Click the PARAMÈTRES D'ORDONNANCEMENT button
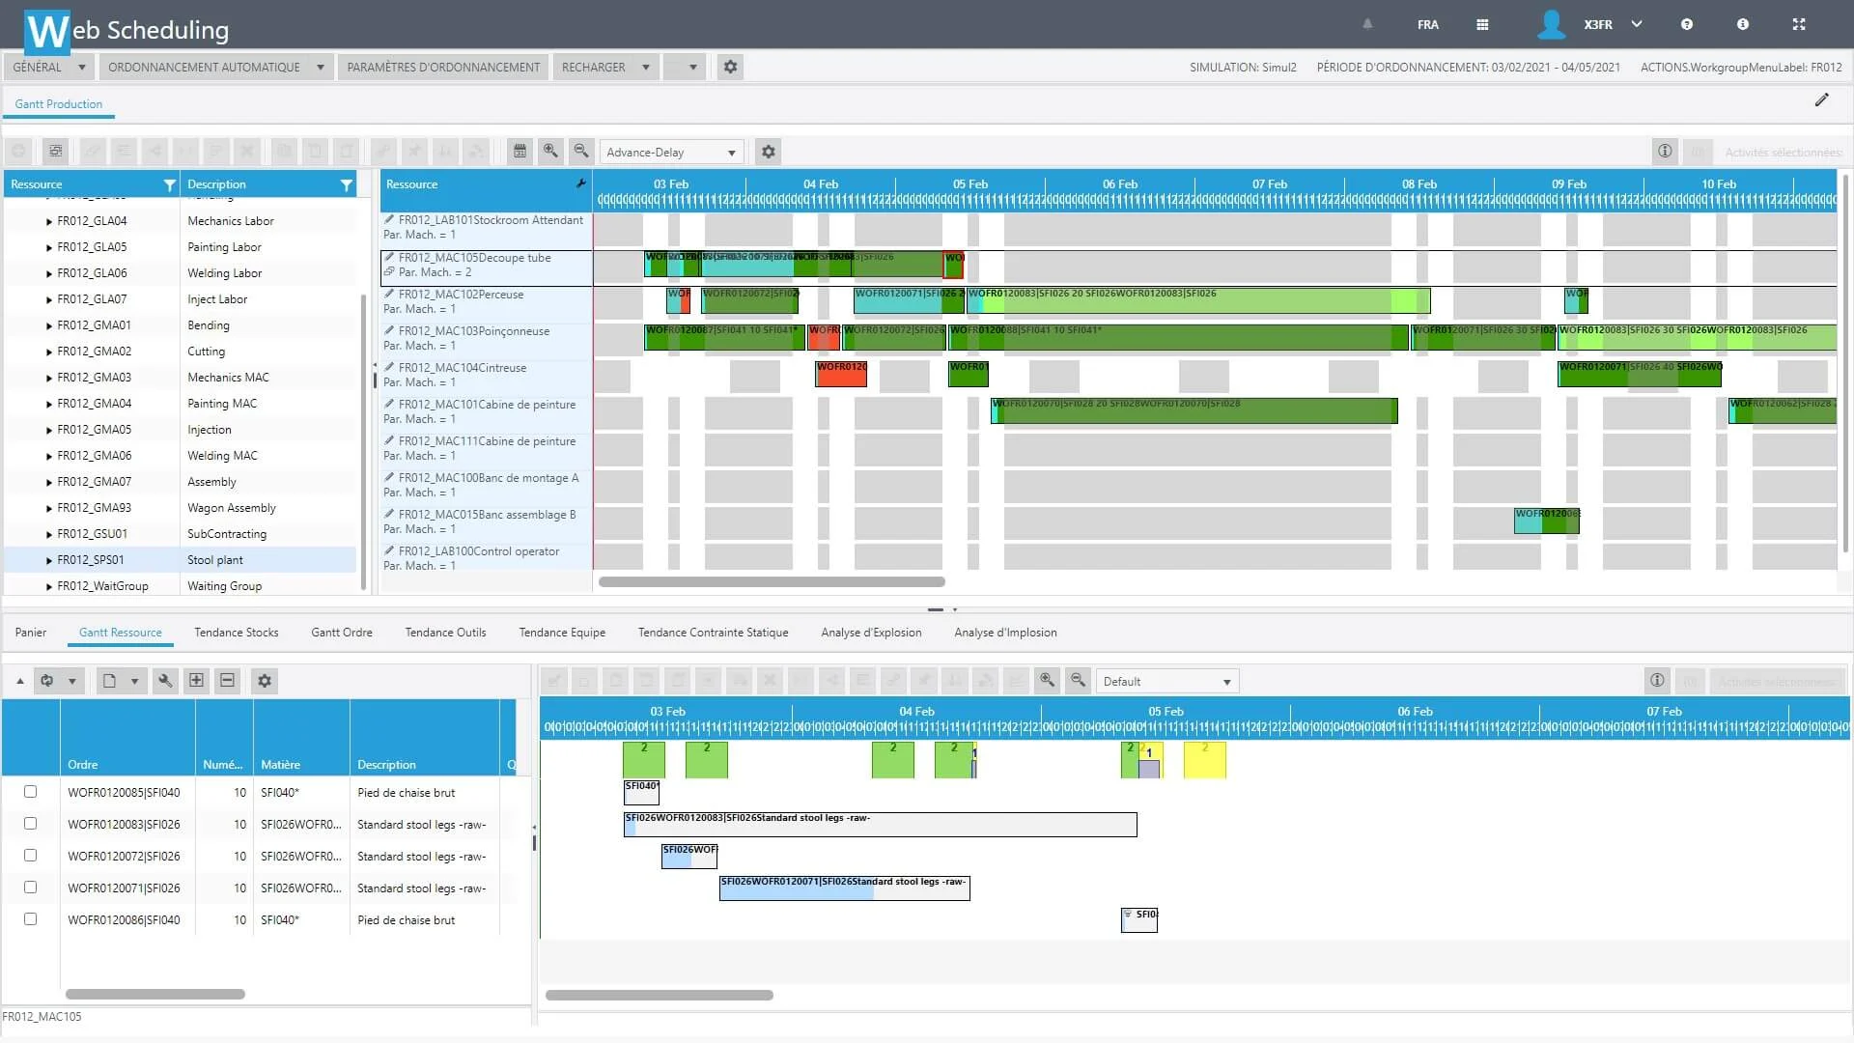This screenshot has width=1854, height=1043. (x=442, y=67)
